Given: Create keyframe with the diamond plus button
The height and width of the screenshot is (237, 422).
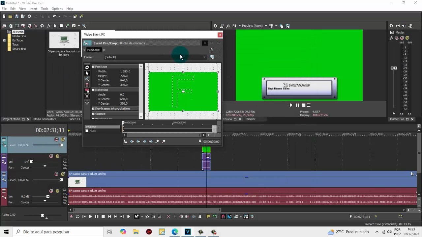Looking at the screenshot, I should [157, 142].
